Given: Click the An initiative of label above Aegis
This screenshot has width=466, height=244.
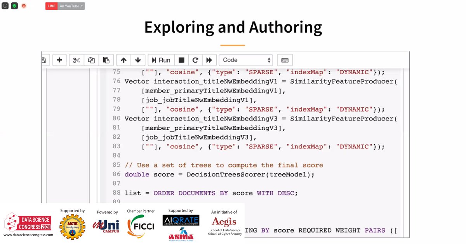Looking at the screenshot, I should [224, 212].
